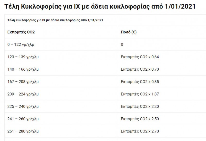Select the 'Εκπομπές CO2' column header
Image resolution: width=206 pixels, height=141 pixels.
21,32
